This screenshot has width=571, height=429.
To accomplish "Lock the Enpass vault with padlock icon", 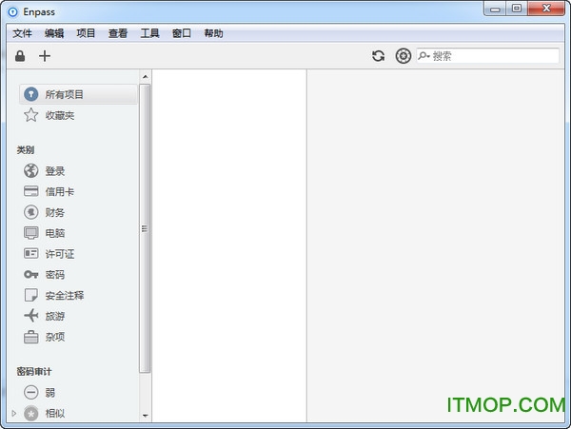I will 20,56.
